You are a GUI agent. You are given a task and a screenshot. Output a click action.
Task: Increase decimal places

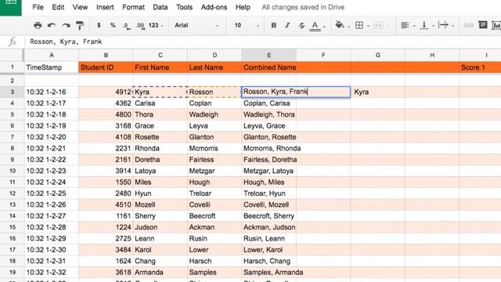[140, 26]
